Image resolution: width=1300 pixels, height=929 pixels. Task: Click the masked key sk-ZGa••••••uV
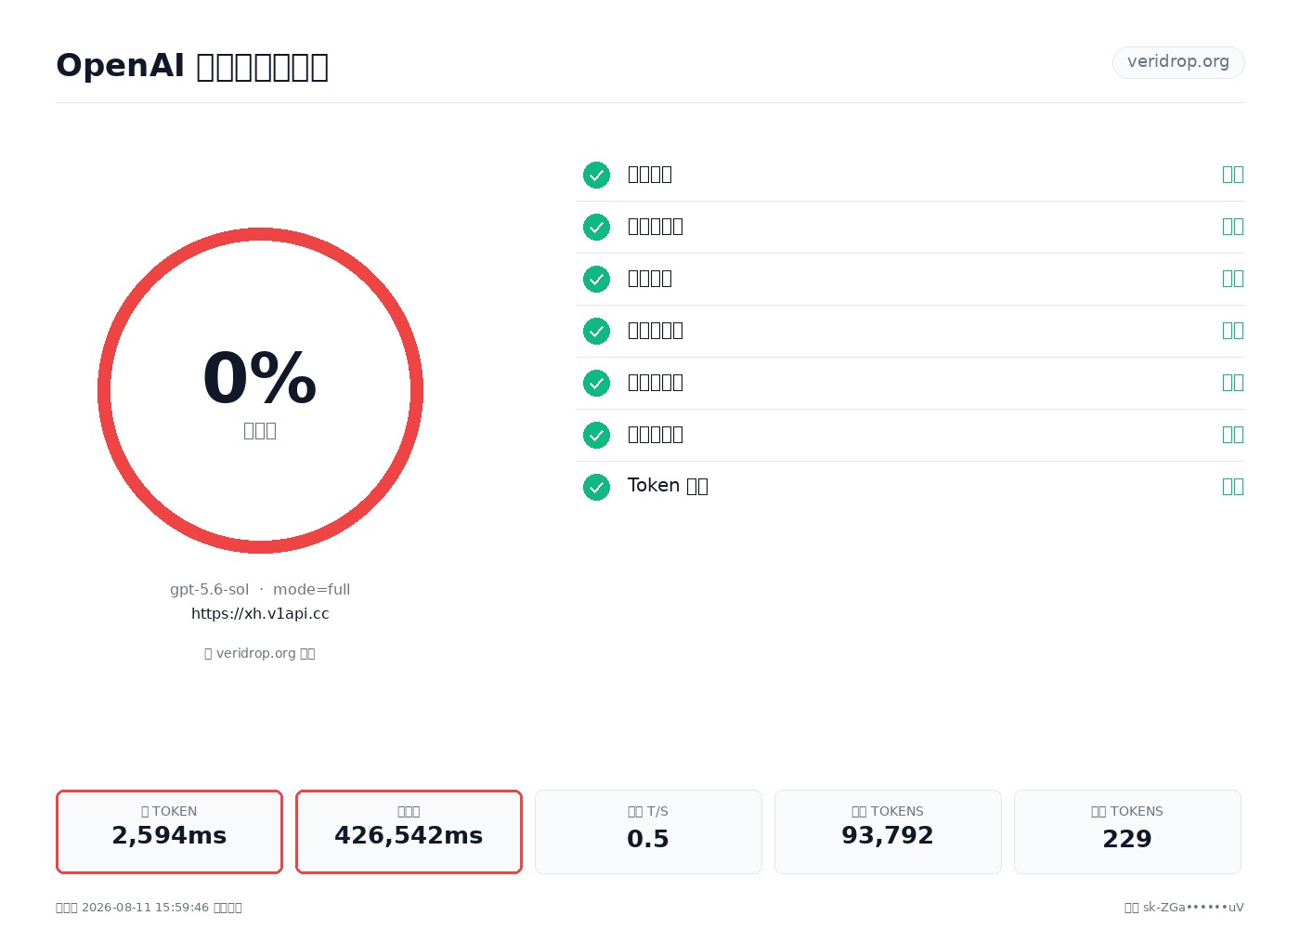pyautogui.click(x=1193, y=908)
